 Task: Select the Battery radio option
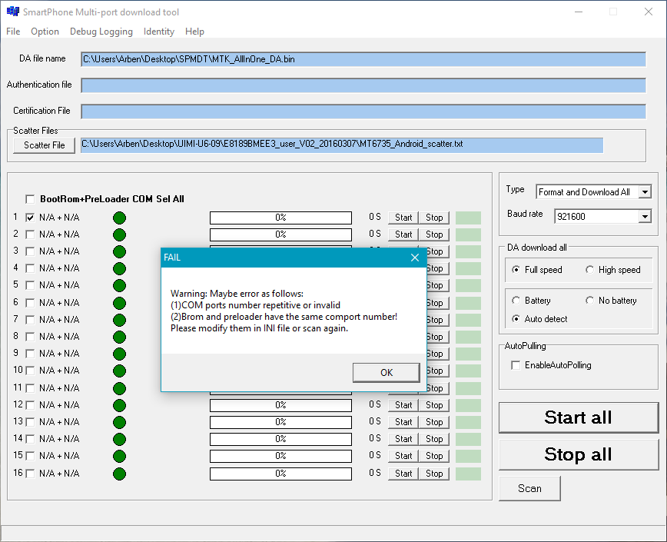[x=516, y=301]
